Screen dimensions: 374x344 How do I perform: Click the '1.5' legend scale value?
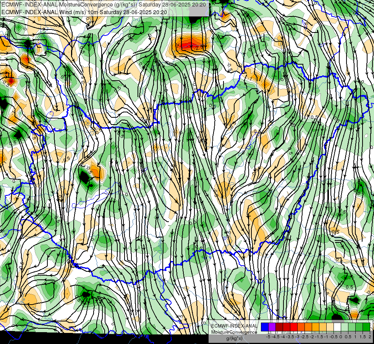(x=363, y=337)
